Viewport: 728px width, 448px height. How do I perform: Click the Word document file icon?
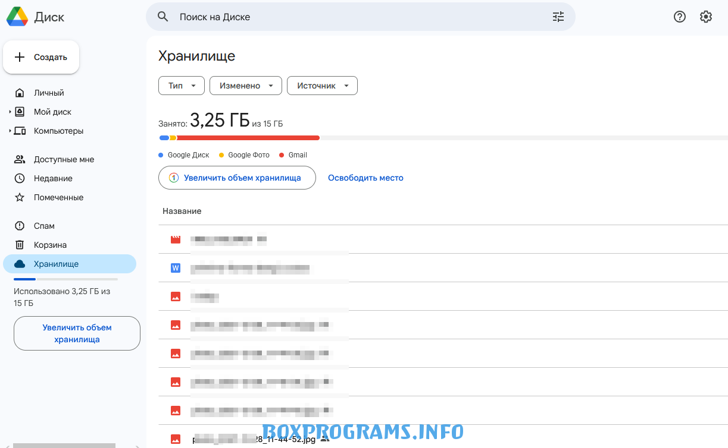click(176, 268)
